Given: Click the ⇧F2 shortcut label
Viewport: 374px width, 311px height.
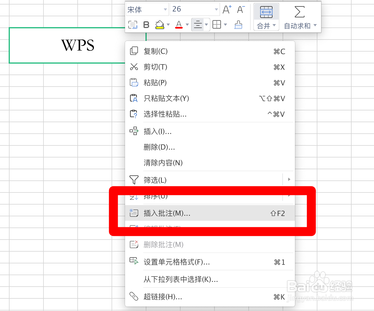Looking at the screenshot, I should tap(278, 213).
